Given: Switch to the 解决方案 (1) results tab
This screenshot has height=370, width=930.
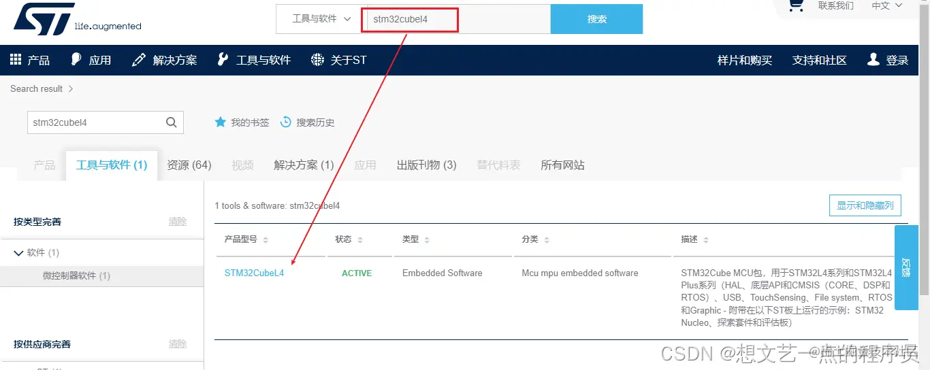Looking at the screenshot, I should [x=304, y=165].
